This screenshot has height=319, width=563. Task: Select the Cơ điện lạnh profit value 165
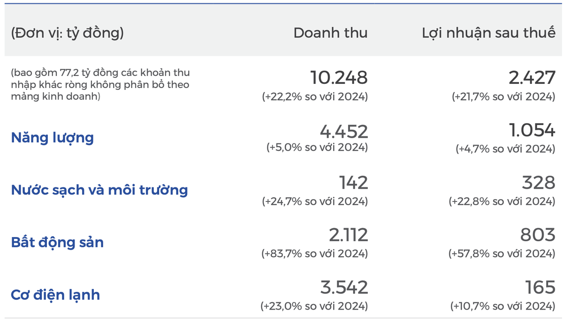click(x=540, y=287)
